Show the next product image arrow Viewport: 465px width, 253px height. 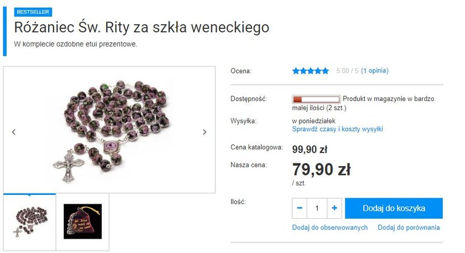click(x=204, y=132)
